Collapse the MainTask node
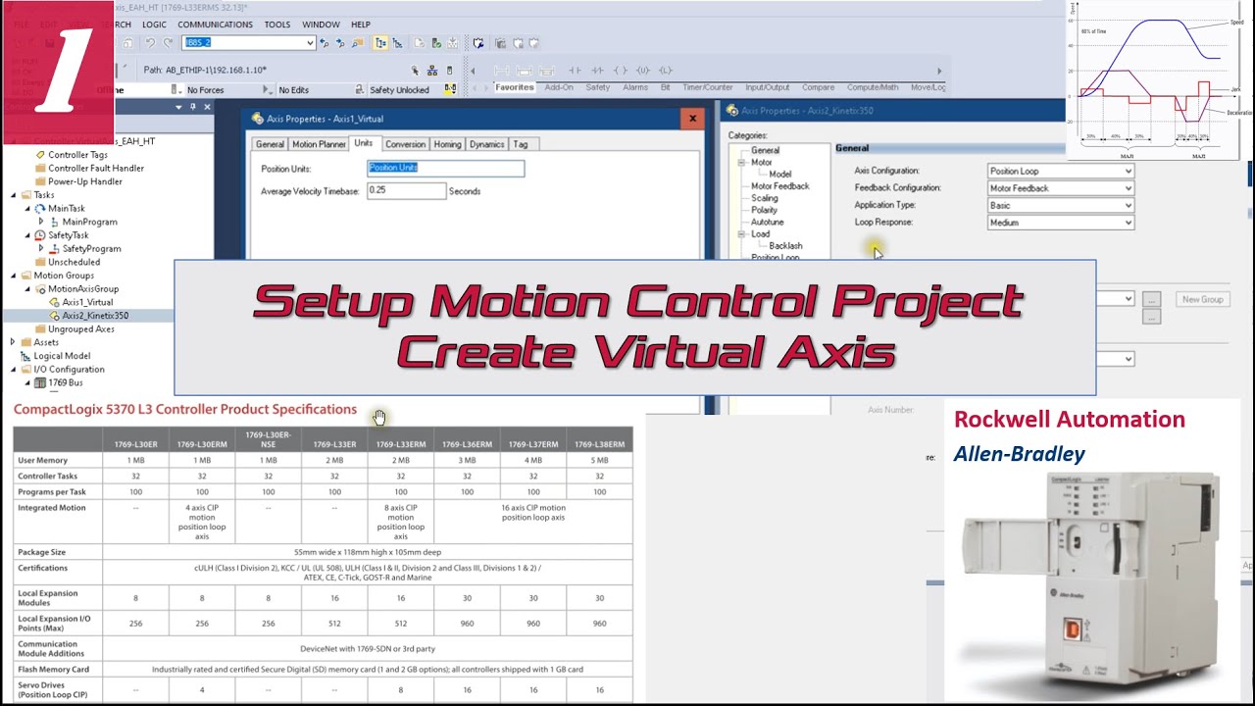This screenshot has height=706, width=1255. pyautogui.click(x=27, y=209)
